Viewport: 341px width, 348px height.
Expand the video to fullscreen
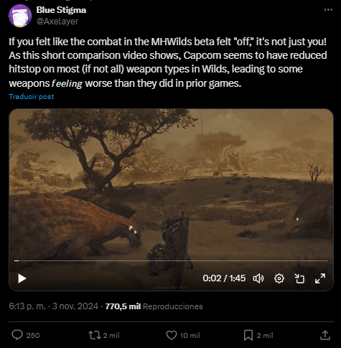pyautogui.click(x=320, y=278)
